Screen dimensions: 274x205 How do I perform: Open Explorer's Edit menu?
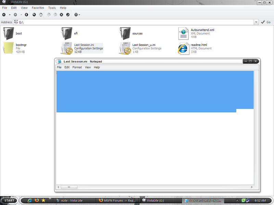coord(14,8)
